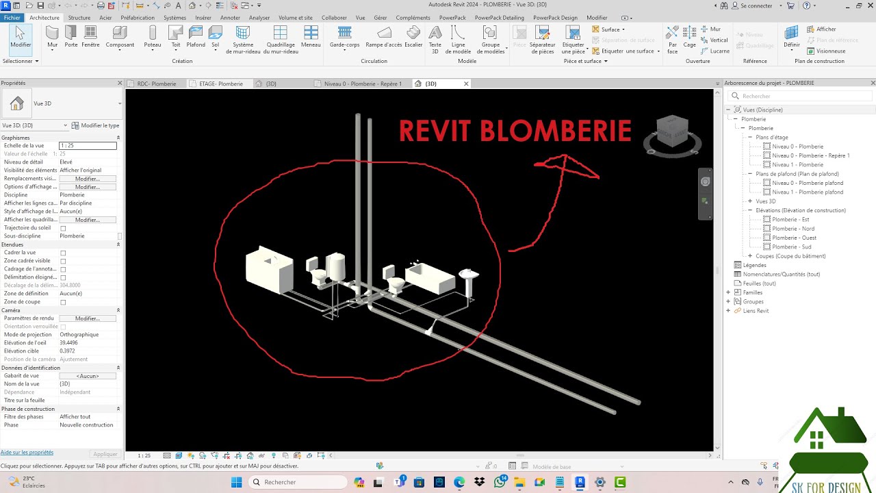
Task: Select Séparateur de pièces tool
Action: click(542, 40)
